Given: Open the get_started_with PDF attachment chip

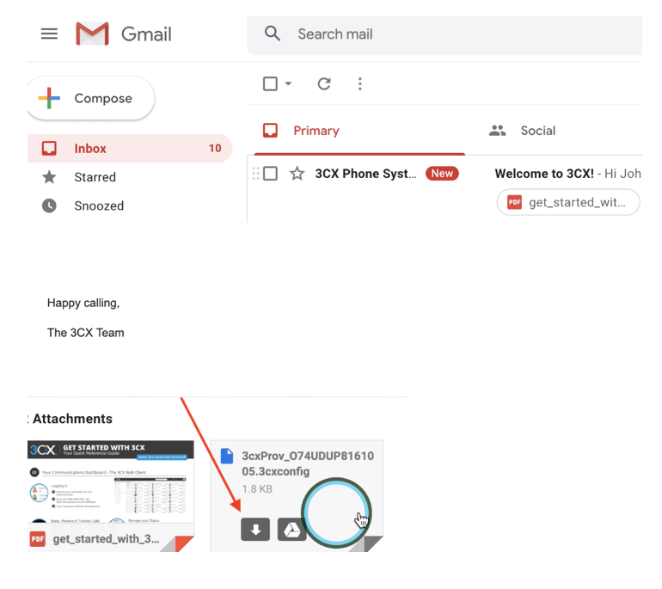Looking at the screenshot, I should [568, 202].
